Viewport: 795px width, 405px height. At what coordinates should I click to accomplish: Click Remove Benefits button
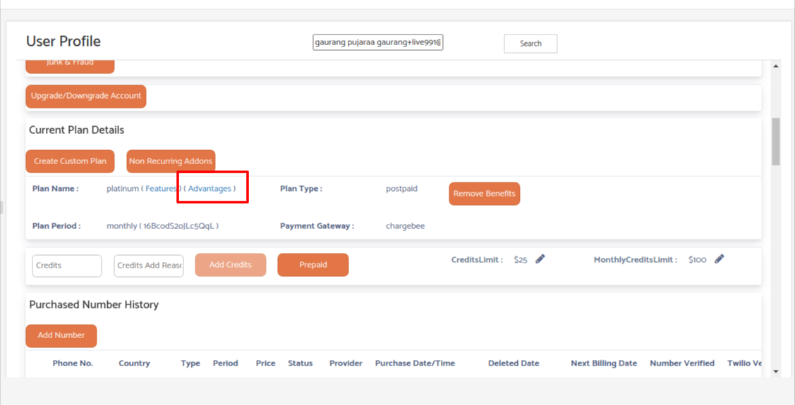coord(484,194)
